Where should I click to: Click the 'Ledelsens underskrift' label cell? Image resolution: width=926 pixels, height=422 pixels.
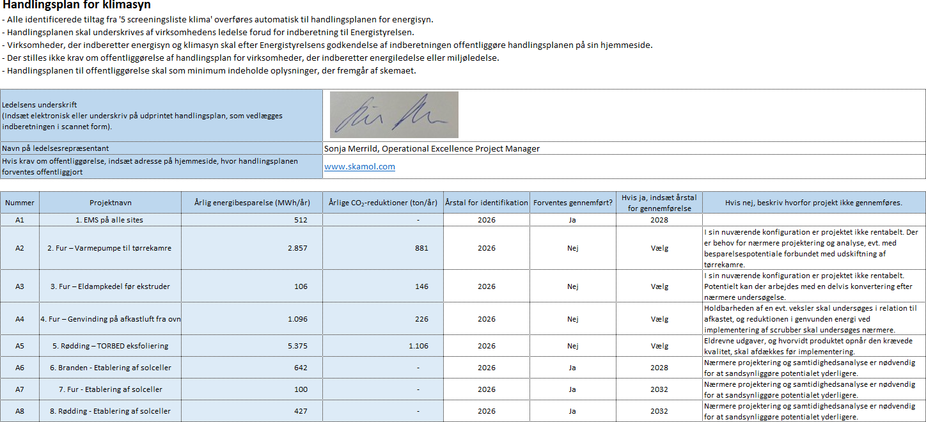click(x=162, y=116)
